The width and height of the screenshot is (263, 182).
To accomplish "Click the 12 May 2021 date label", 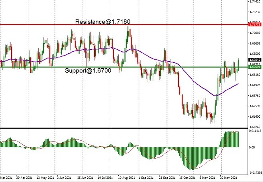I will [x=45, y=178].
